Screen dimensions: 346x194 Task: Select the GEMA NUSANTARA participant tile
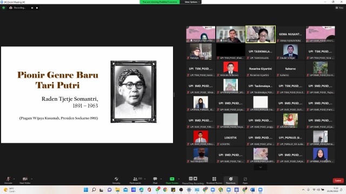[290, 34]
